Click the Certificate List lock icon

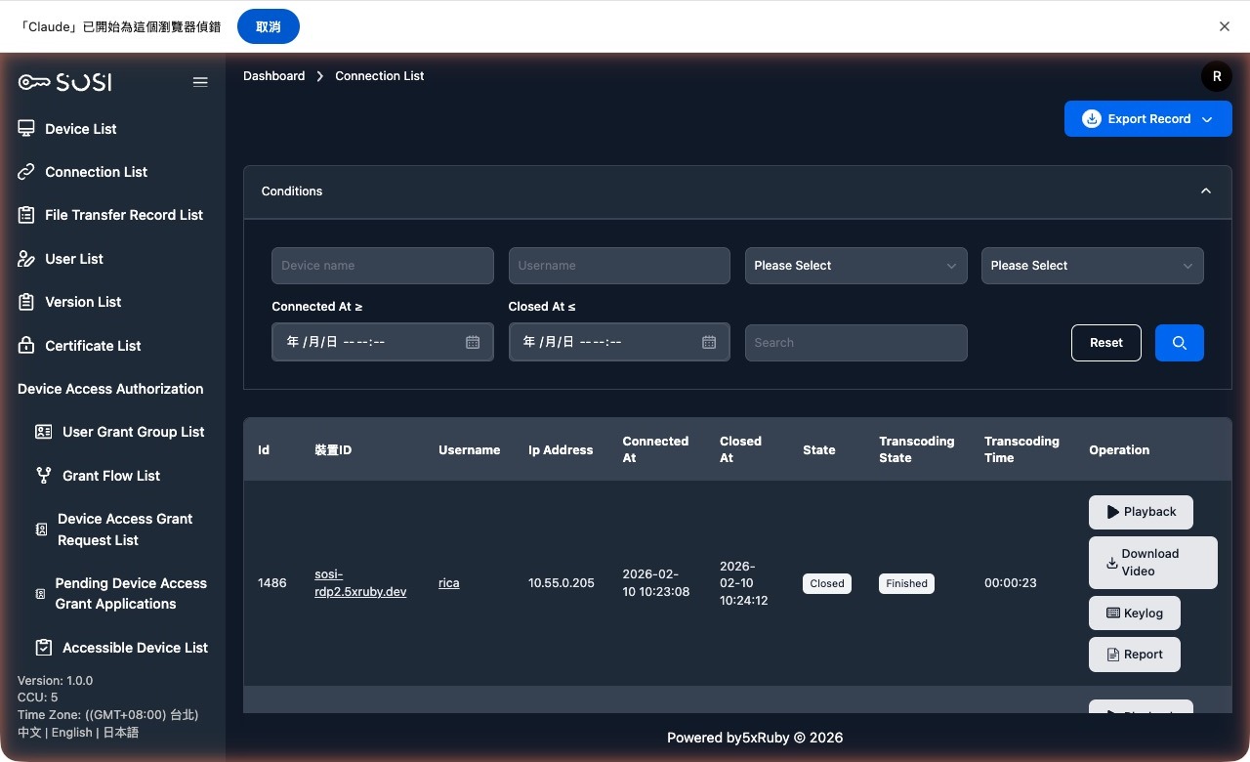(26, 346)
